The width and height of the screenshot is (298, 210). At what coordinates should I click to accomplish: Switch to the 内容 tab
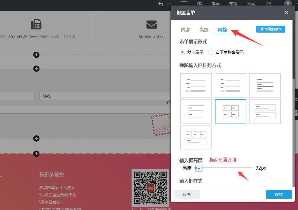tap(185, 30)
